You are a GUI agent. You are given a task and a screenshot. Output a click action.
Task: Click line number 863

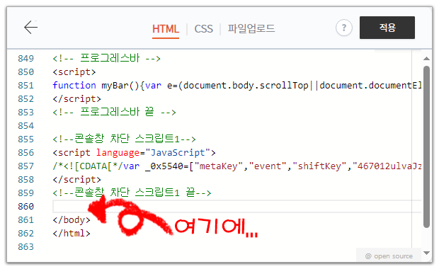[x=25, y=246]
